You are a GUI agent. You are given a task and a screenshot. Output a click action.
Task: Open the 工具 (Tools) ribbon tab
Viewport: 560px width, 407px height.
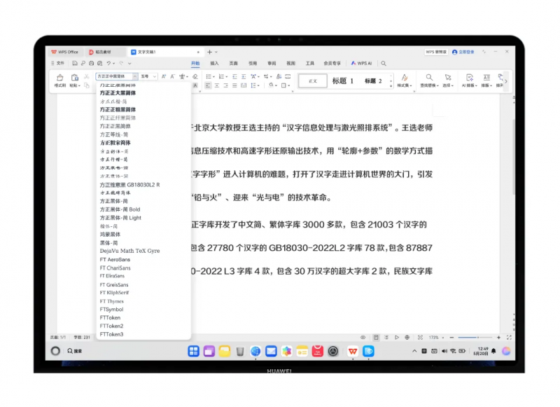[309, 63]
